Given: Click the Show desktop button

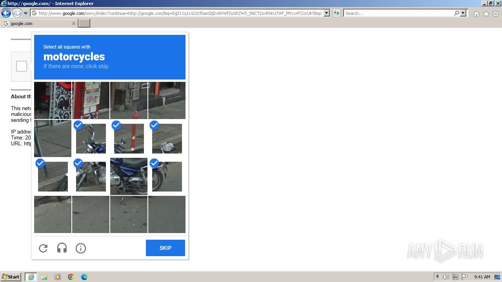Looking at the screenshot, I should click(498, 277).
